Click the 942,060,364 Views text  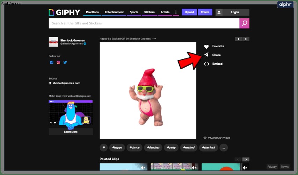[219, 138]
